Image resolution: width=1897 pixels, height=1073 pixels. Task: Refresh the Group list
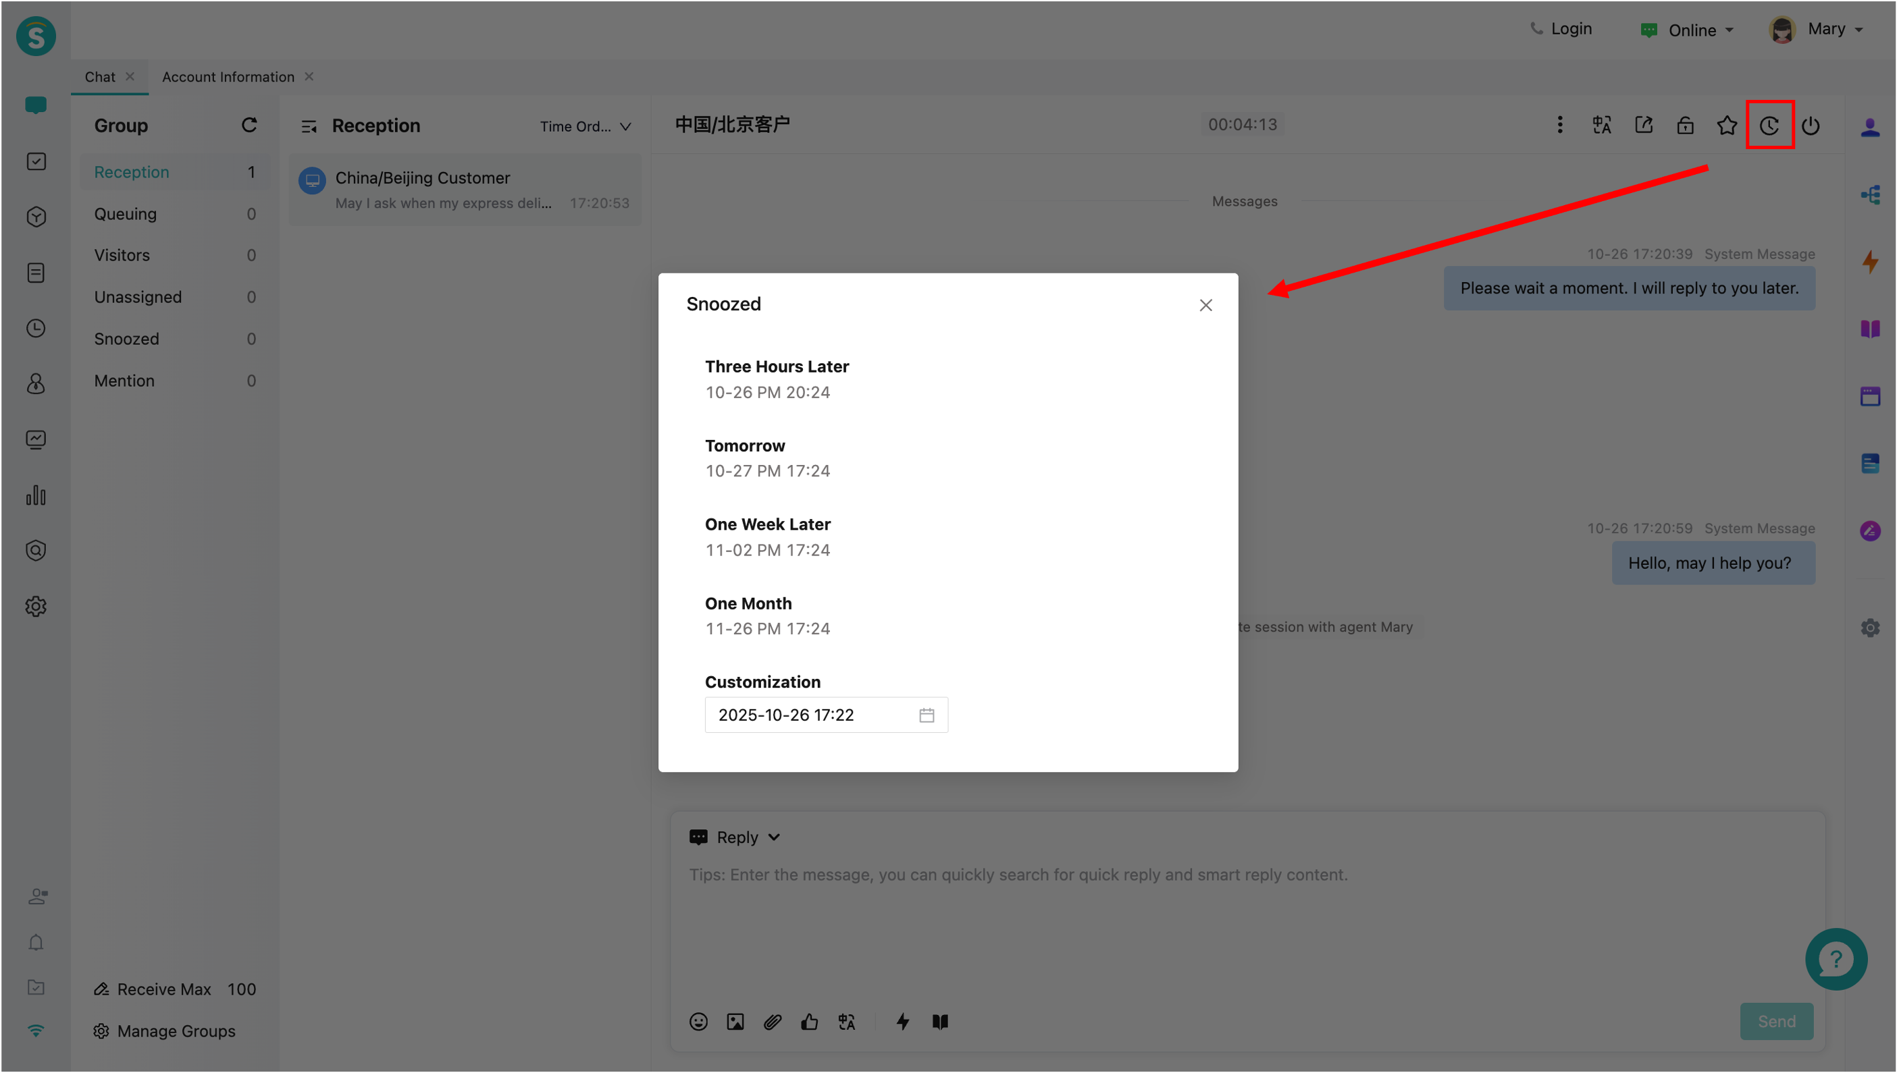point(249,126)
